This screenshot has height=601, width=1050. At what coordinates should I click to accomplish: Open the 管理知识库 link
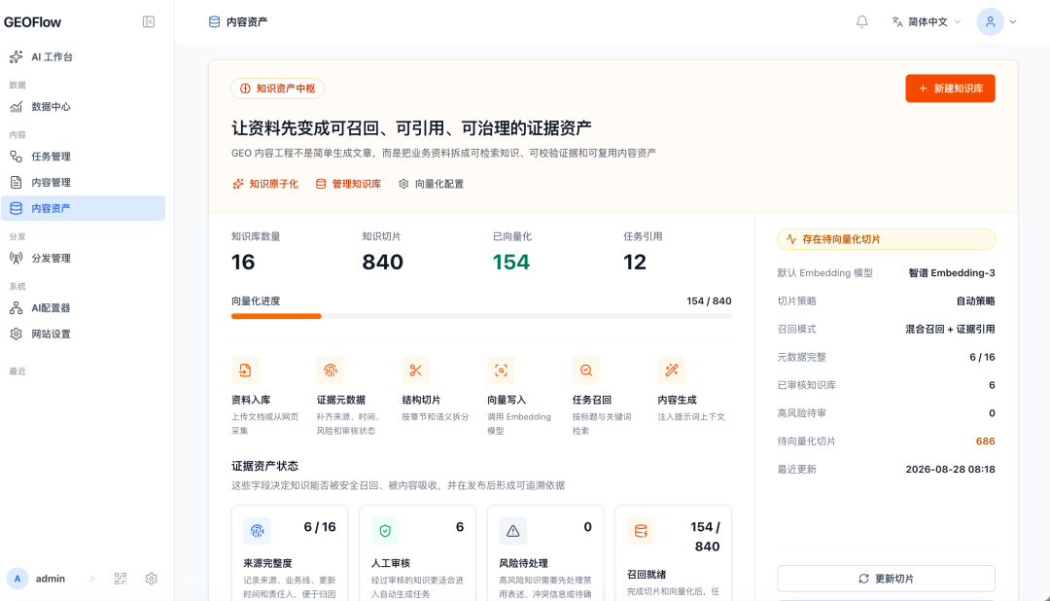point(348,184)
